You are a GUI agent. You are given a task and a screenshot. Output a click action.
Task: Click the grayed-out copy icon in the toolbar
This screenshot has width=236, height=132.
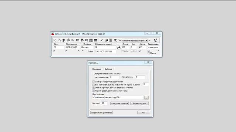73,40
